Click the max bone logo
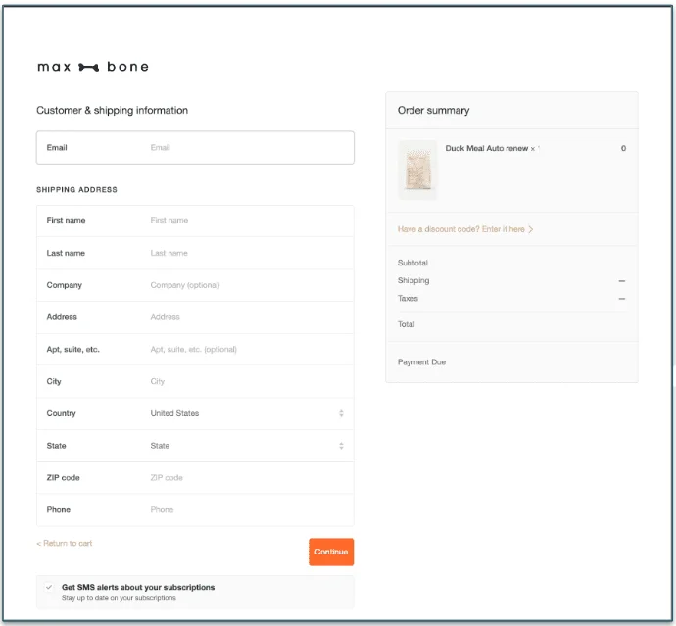The height and width of the screenshot is (626, 676). (x=93, y=67)
